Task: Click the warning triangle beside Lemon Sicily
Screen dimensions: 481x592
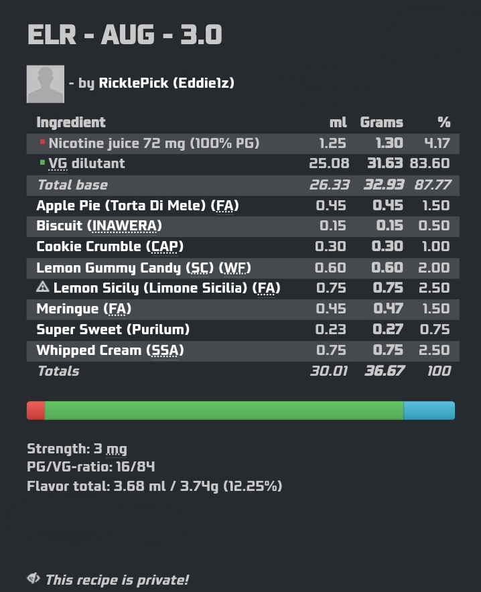Action: point(43,287)
